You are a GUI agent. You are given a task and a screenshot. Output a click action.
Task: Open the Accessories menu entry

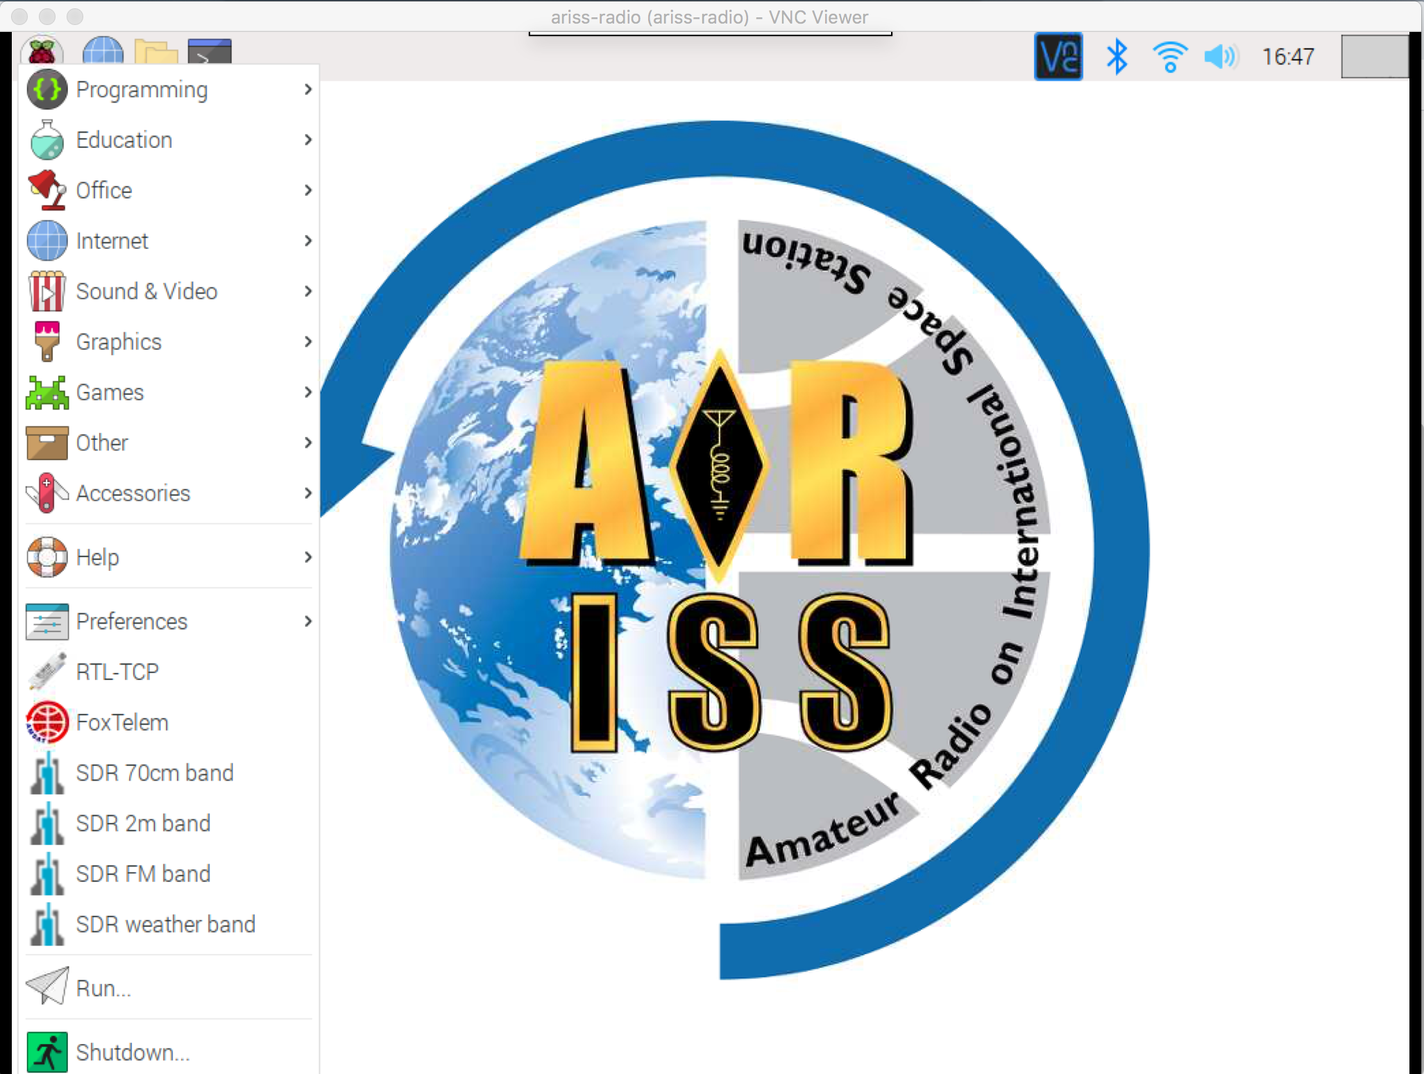pos(169,493)
